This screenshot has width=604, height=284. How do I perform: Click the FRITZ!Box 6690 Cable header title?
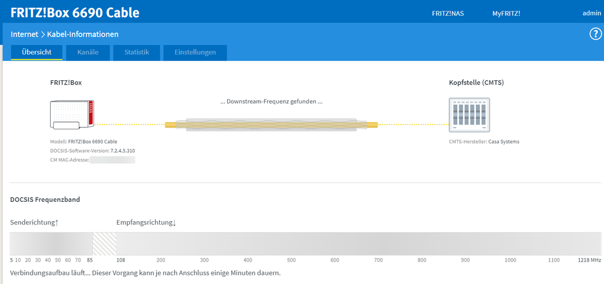click(x=75, y=12)
